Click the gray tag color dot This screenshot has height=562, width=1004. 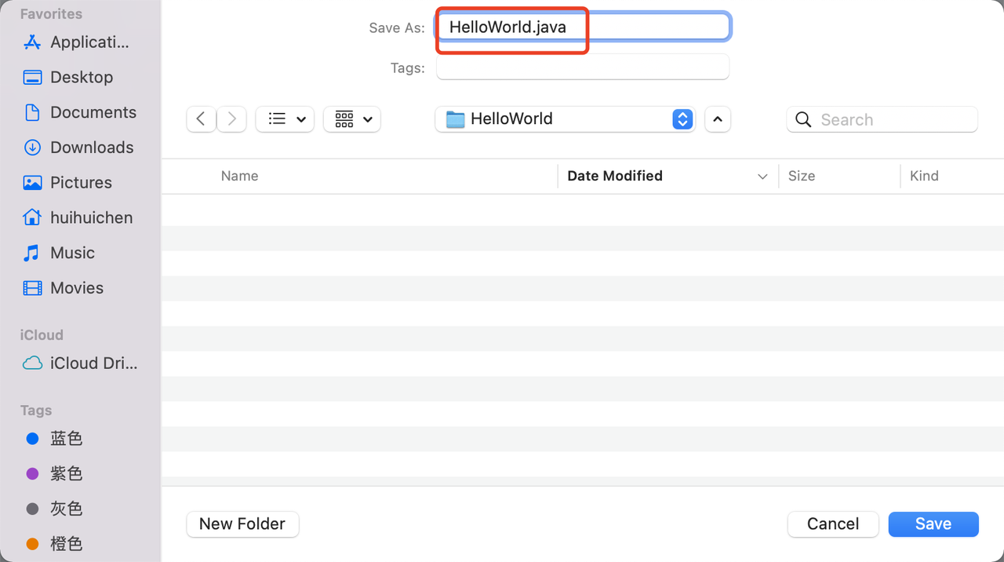32,509
